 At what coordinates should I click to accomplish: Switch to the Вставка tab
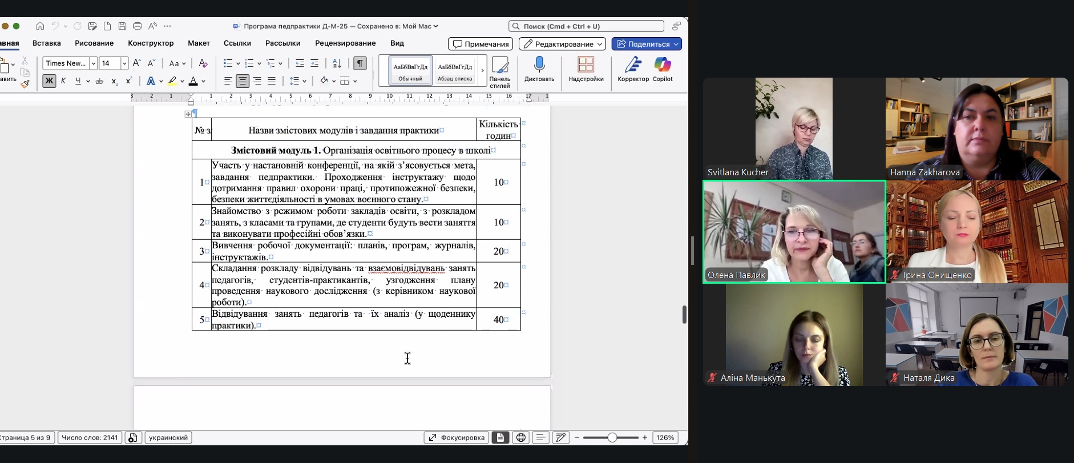[x=47, y=43]
